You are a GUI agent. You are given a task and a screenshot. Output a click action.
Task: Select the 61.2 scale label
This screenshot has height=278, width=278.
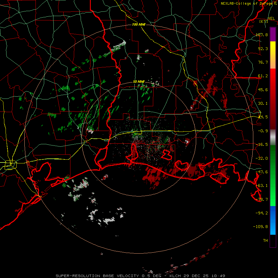(263, 76)
